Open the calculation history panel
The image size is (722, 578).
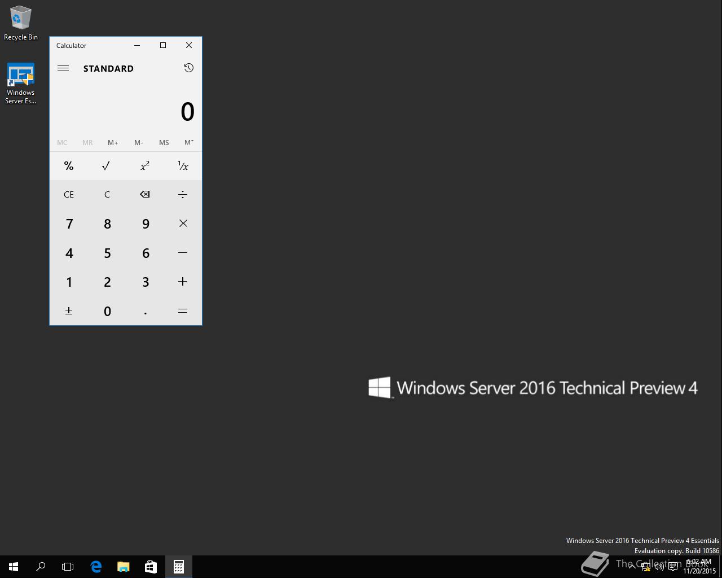[x=188, y=68]
